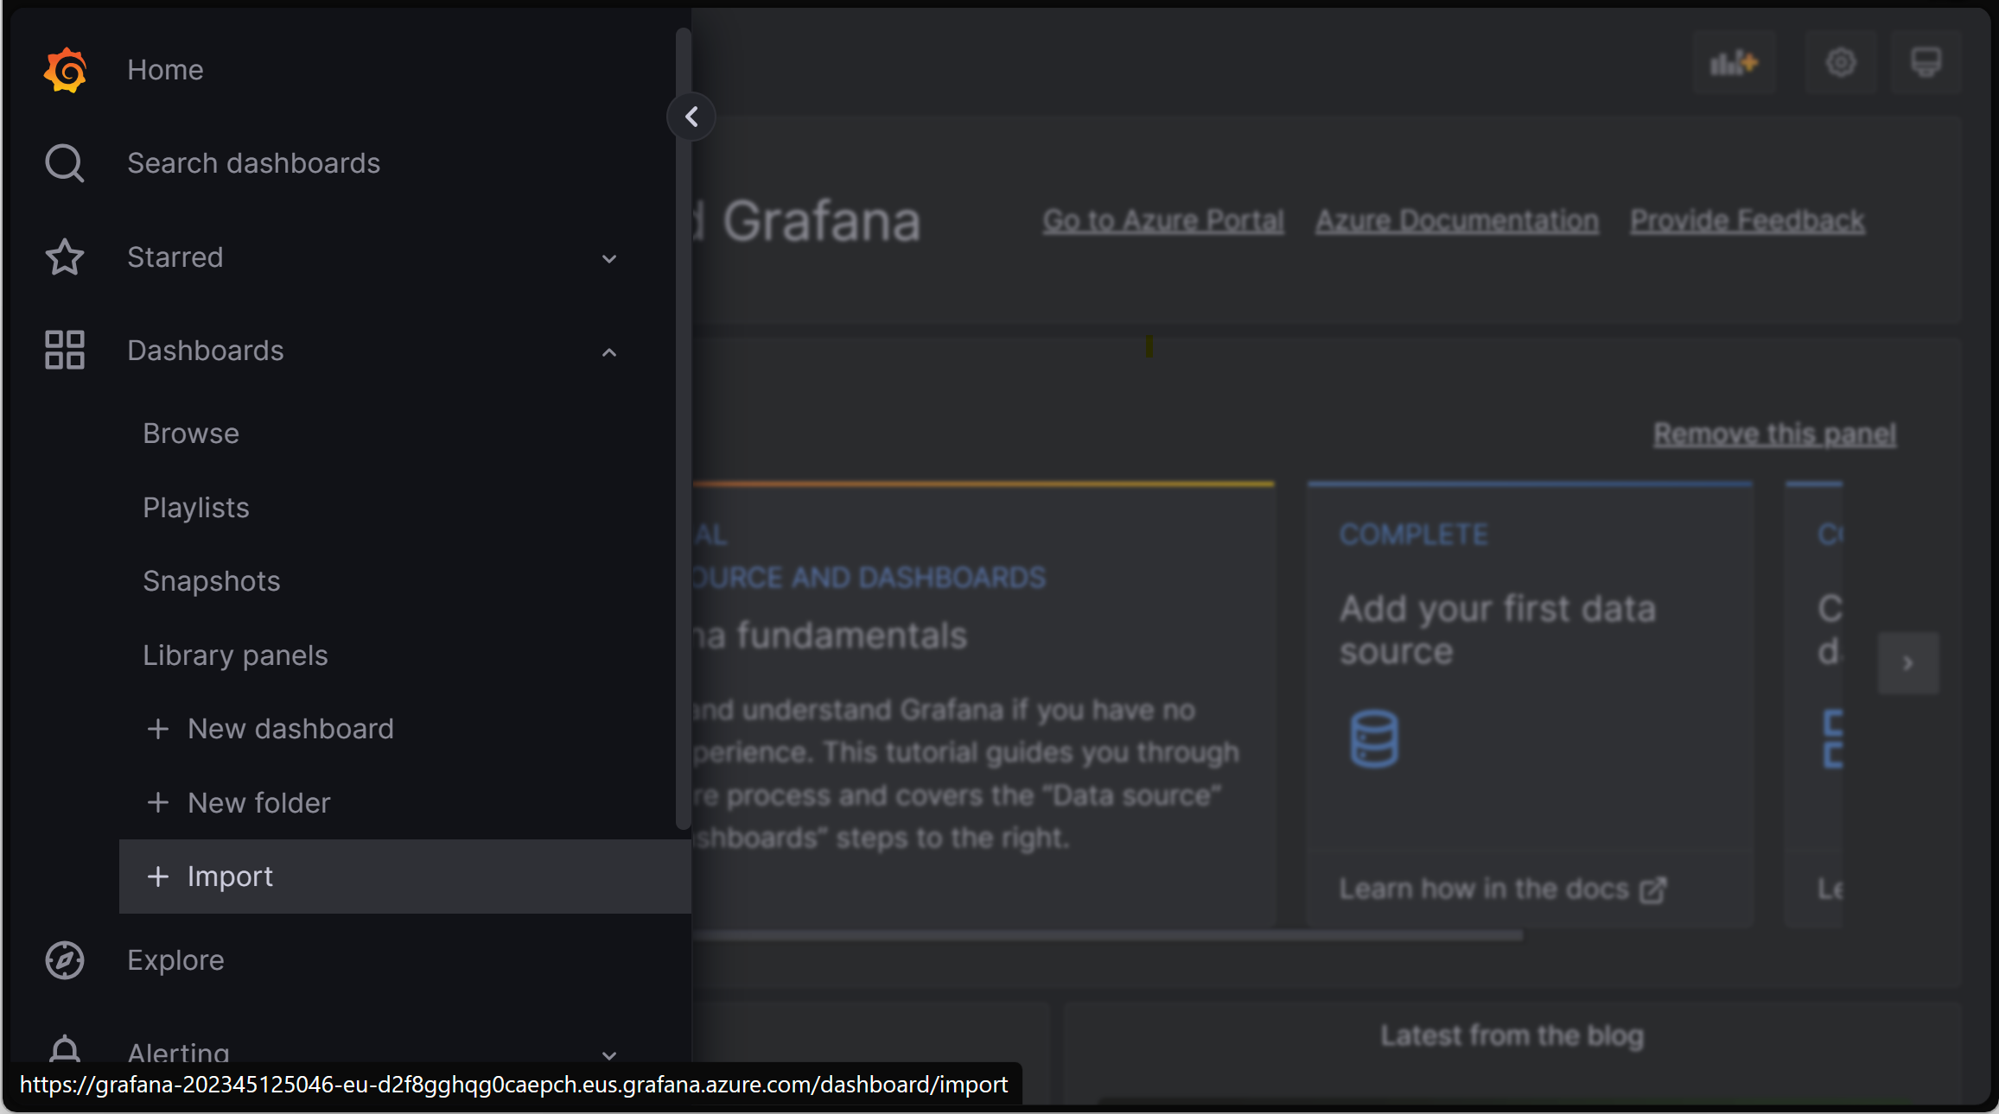
Task: Click the Starred section icon
Action: pos(63,256)
